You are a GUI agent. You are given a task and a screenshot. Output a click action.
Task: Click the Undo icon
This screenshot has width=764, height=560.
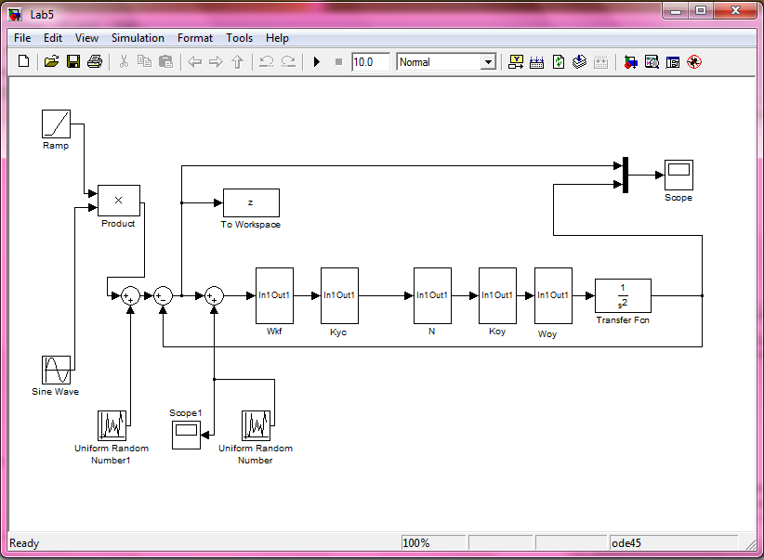(x=266, y=62)
